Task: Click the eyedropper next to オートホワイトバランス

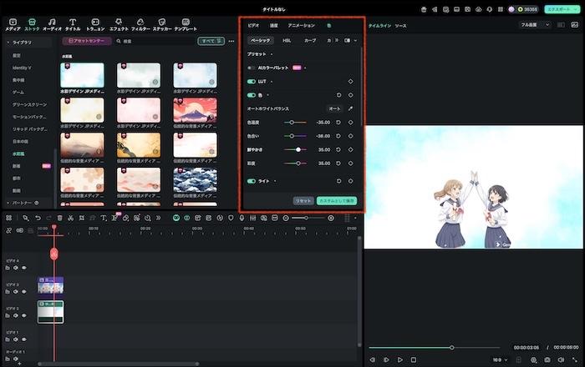Action: 350,108
